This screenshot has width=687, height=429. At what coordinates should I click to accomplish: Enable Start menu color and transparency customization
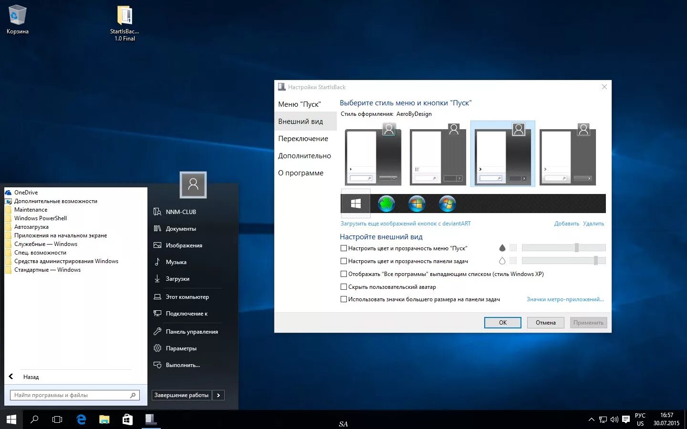[343, 248]
